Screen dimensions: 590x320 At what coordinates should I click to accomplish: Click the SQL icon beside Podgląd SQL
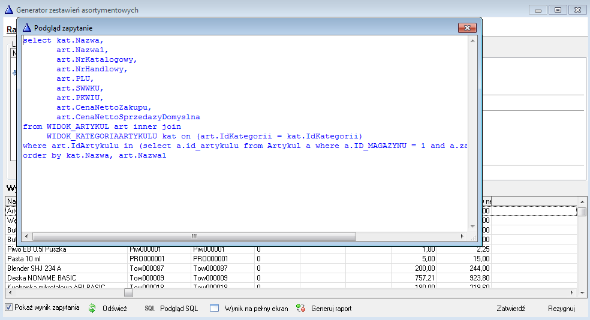click(150, 309)
